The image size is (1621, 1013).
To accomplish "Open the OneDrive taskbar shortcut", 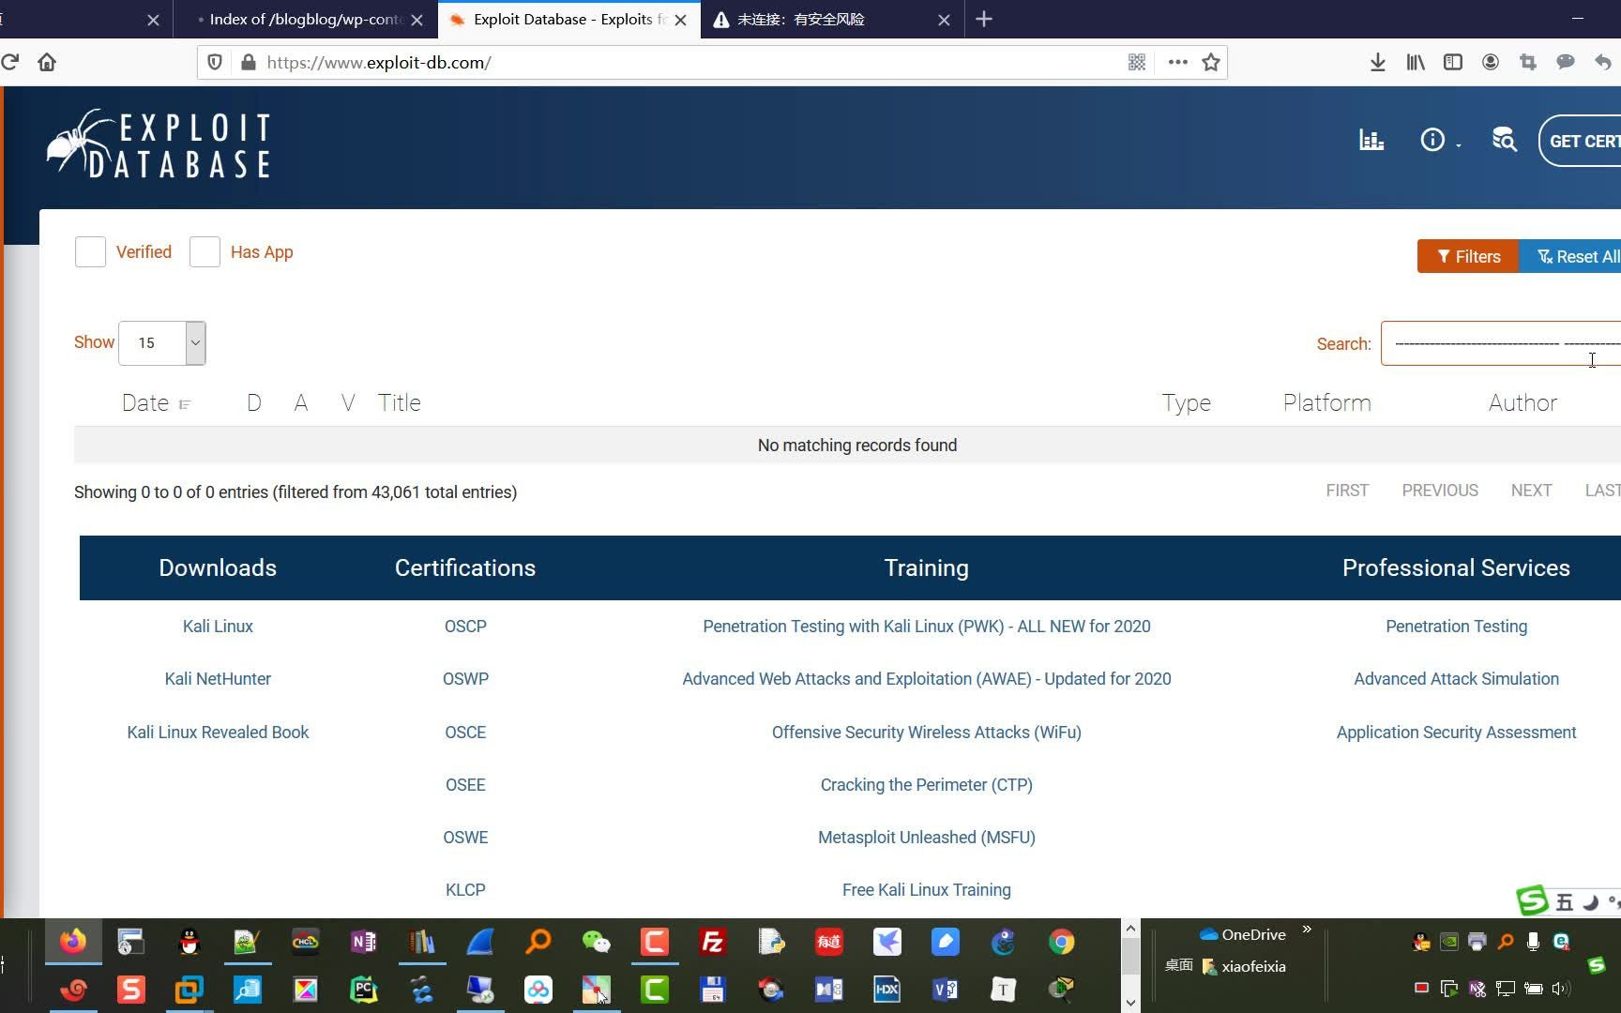I will point(1242,934).
